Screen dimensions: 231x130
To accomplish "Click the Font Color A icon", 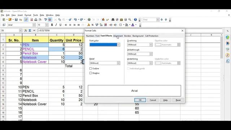I will click(x=133, y=25).
